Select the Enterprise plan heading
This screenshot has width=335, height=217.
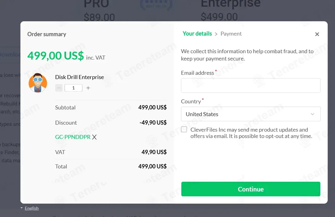click(x=231, y=4)
